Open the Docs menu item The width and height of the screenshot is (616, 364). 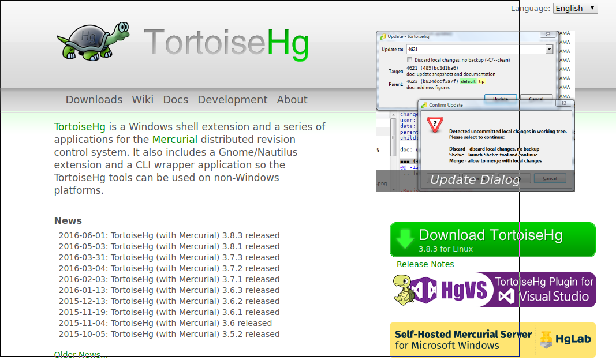coord(176,100)
